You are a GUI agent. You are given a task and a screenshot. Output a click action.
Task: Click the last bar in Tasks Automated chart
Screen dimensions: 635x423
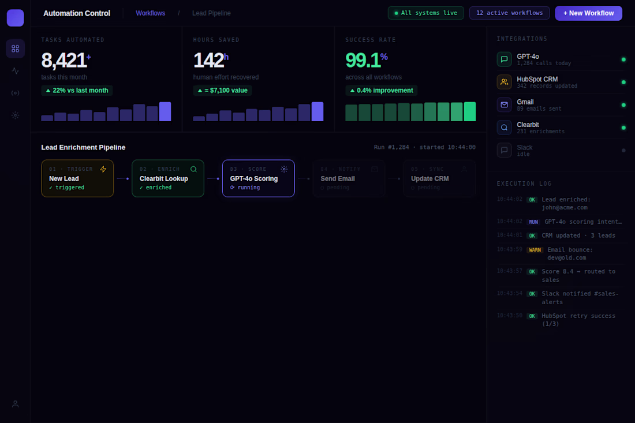[x=165, y=112]
